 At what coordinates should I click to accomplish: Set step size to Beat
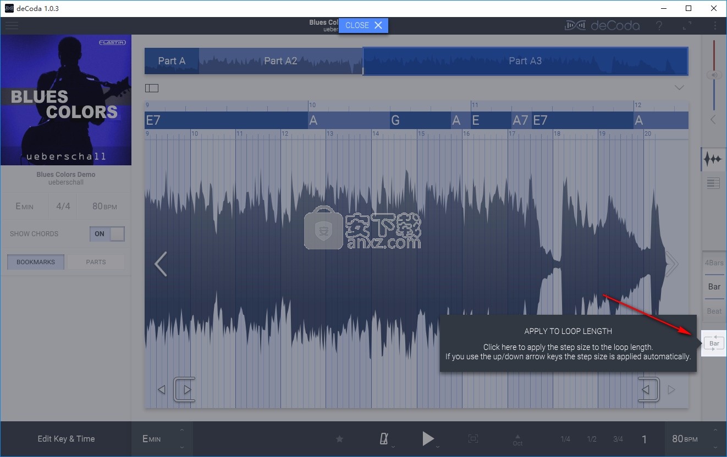coord(714,311)
